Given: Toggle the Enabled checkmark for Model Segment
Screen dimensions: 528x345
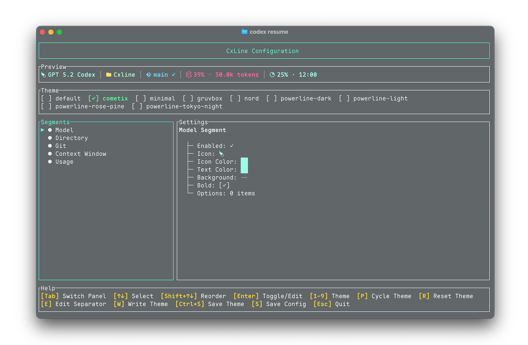Looking at the screenshot, I should click(x=231, y=146).
